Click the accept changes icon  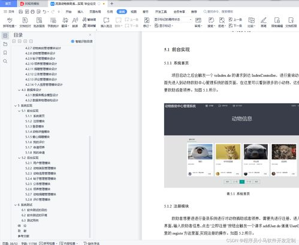tap(211, 22)
